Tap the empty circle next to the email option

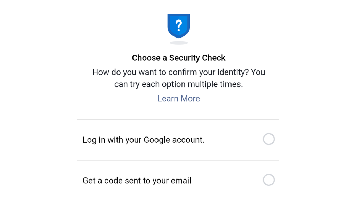coord(268,180)
